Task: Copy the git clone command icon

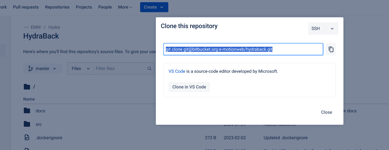Action: pos(331,49)
